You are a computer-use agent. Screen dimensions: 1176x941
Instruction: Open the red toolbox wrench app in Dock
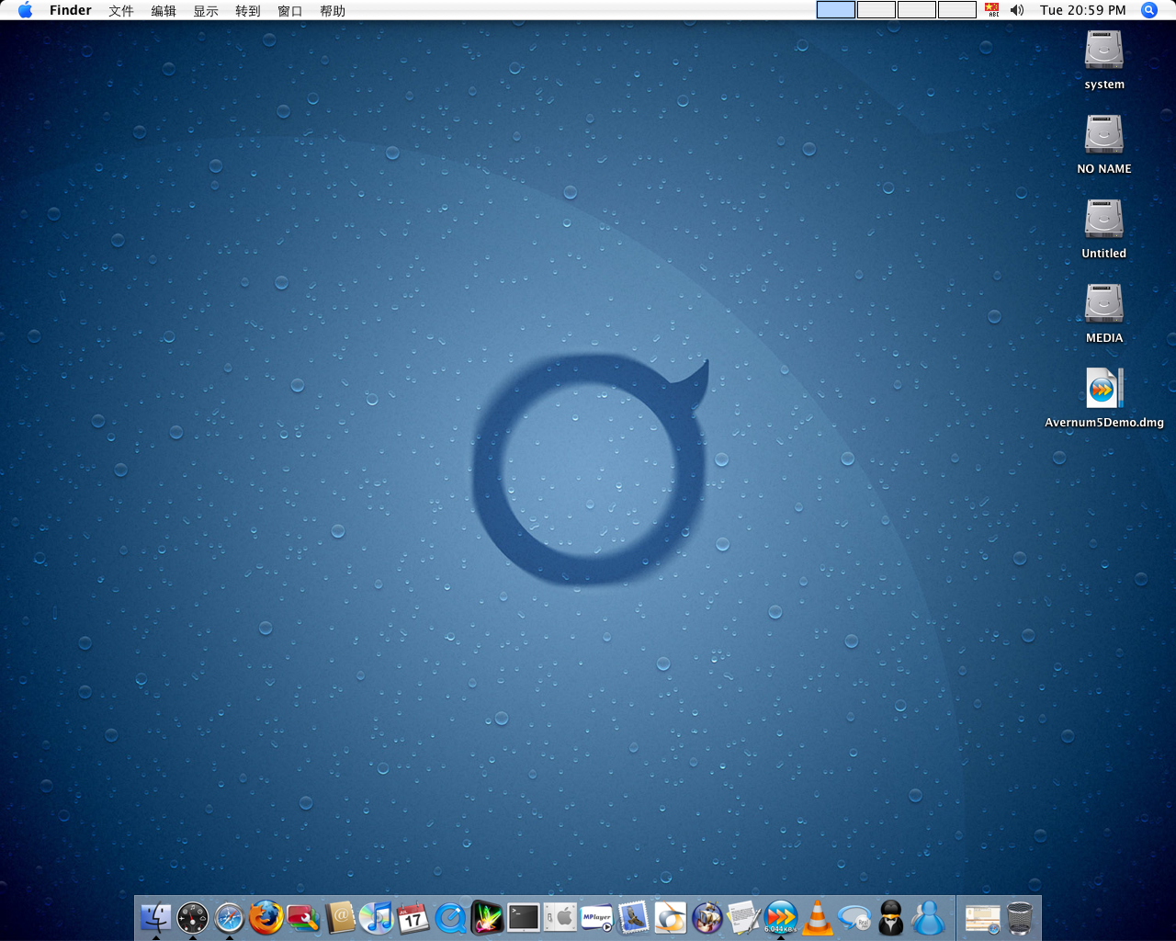(x=303, y=917)
